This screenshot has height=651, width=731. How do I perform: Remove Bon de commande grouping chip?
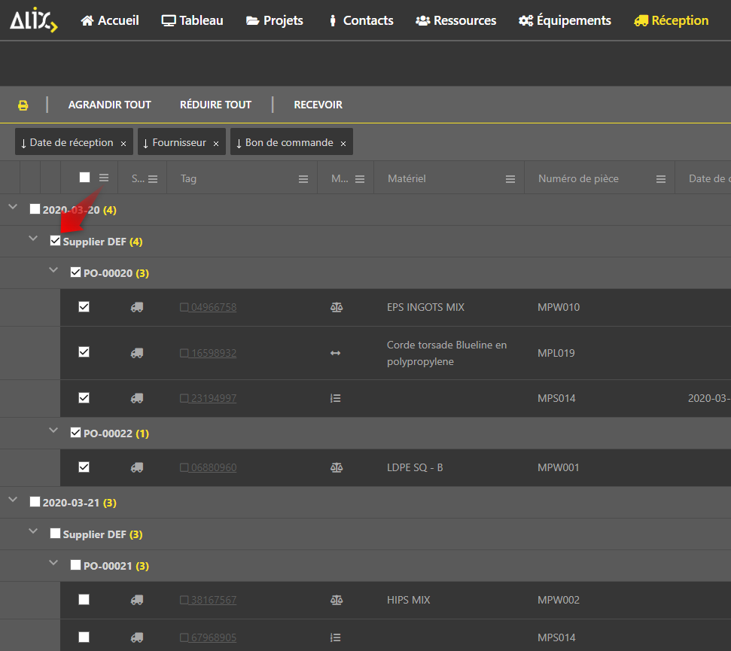pos(343,144)
